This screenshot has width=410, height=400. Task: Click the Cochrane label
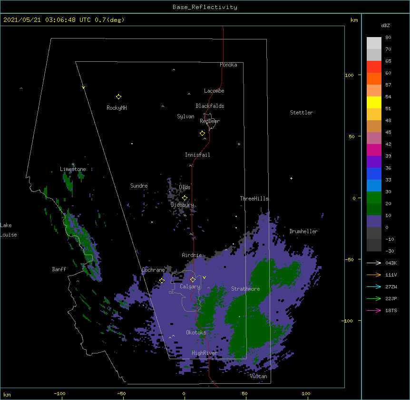tap(153, 270)
